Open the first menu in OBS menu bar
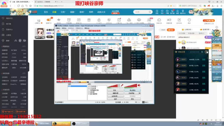The width and height of the screenshot is (224, 126). point(58,28)
